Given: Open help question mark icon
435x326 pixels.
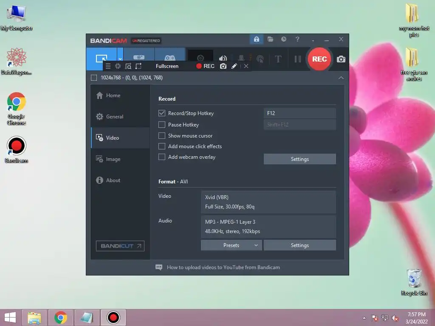Looking at the screenshot, I should [x=297, y=39].
